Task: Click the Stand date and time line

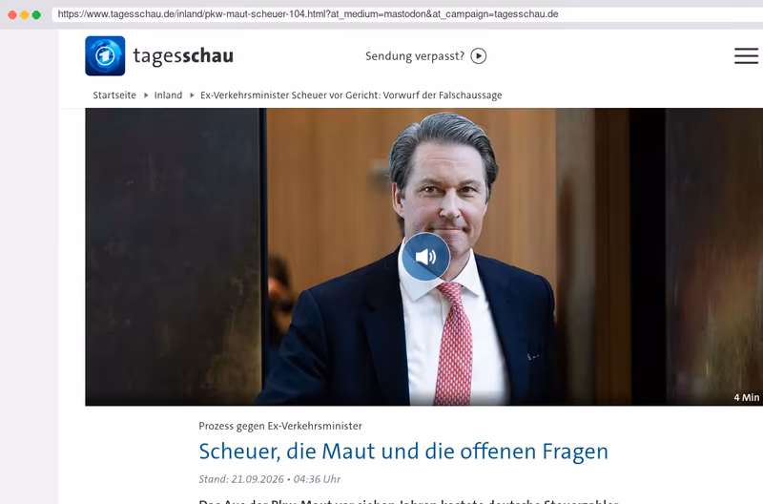Action: click(270, 479)
